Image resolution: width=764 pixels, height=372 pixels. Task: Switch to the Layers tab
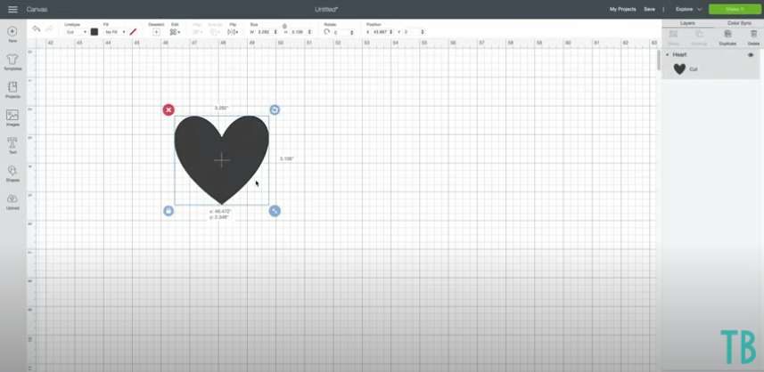[687, 23]
